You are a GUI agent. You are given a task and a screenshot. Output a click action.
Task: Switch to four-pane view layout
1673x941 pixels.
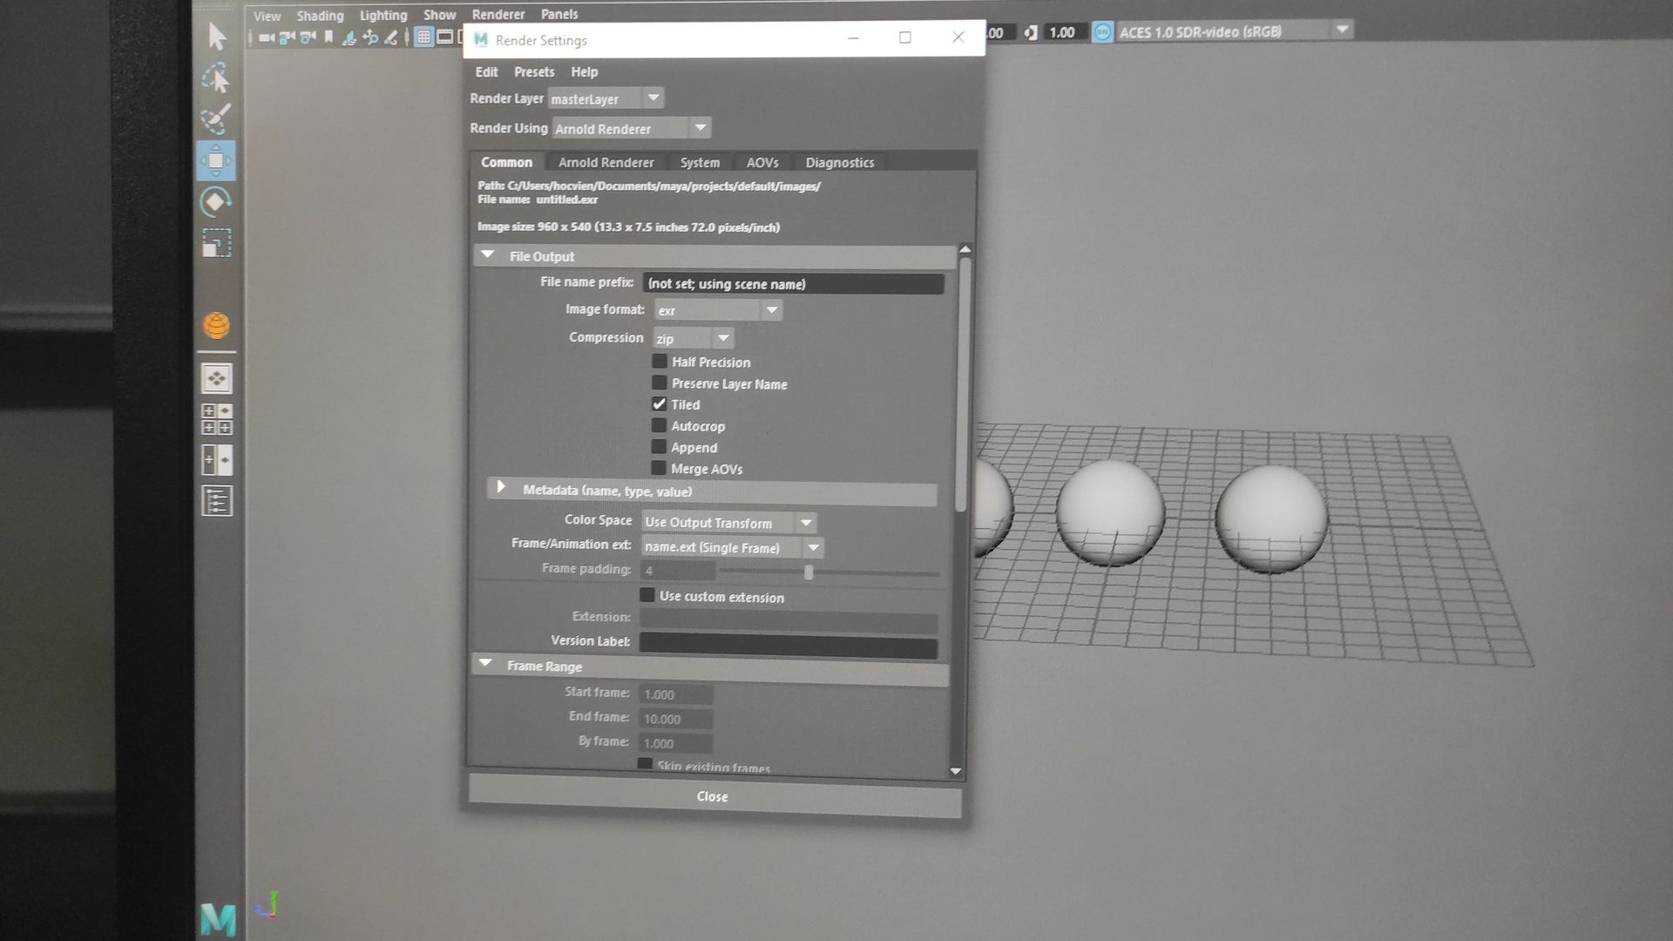(x=216, y=419)
